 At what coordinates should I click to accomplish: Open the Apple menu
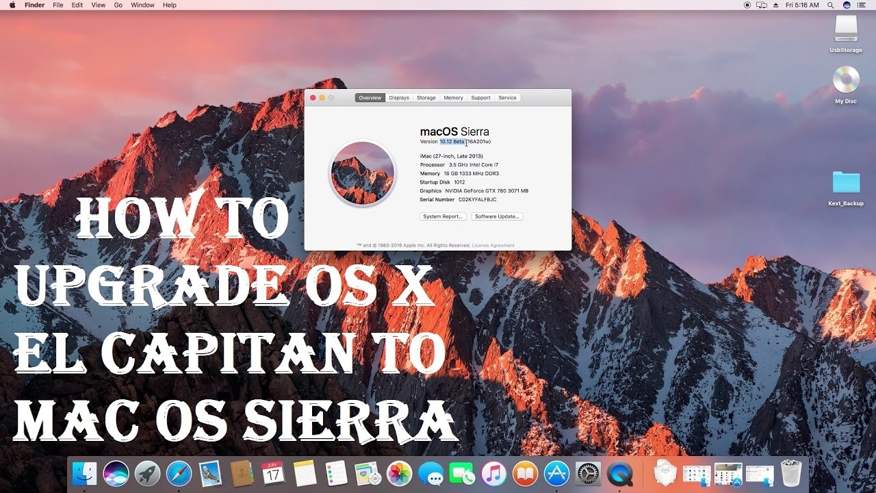click(x=12, y=5)
